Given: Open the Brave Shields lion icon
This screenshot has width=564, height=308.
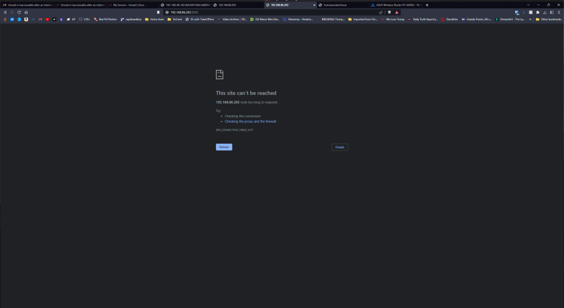Looking at the screenshot, I should coord(389,12).
